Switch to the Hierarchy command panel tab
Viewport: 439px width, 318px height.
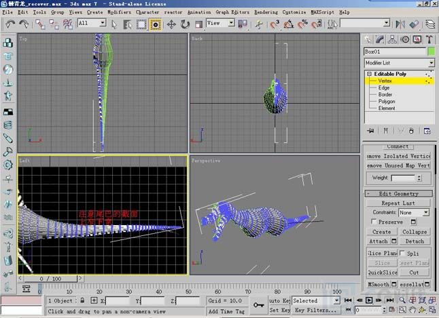(392, 39)
